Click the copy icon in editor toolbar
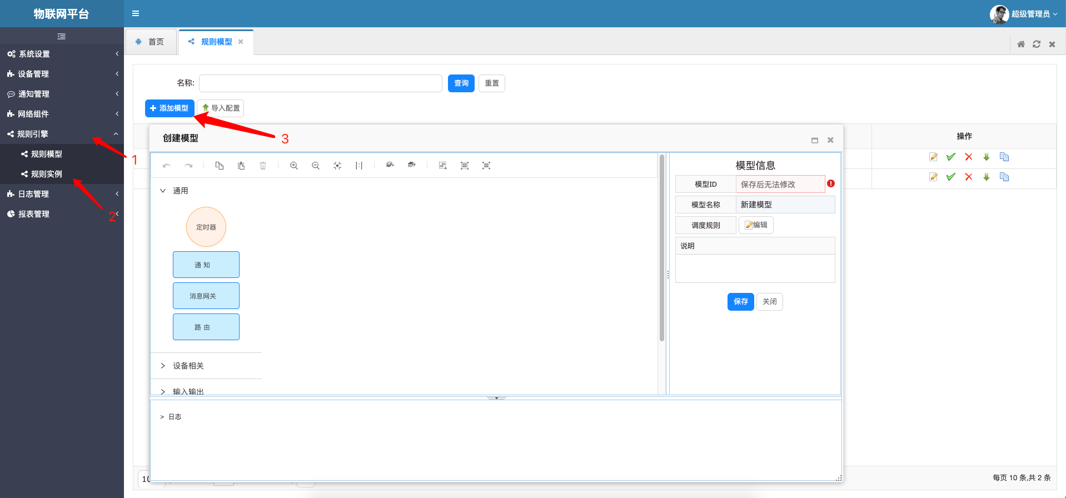This screenshot has width=1066, height=498. [220, 166]
